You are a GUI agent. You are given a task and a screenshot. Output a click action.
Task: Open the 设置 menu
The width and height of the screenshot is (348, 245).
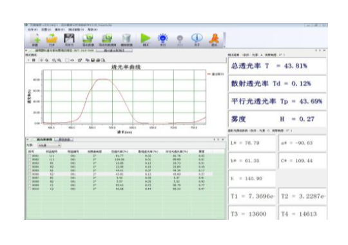tap(46, 30)
